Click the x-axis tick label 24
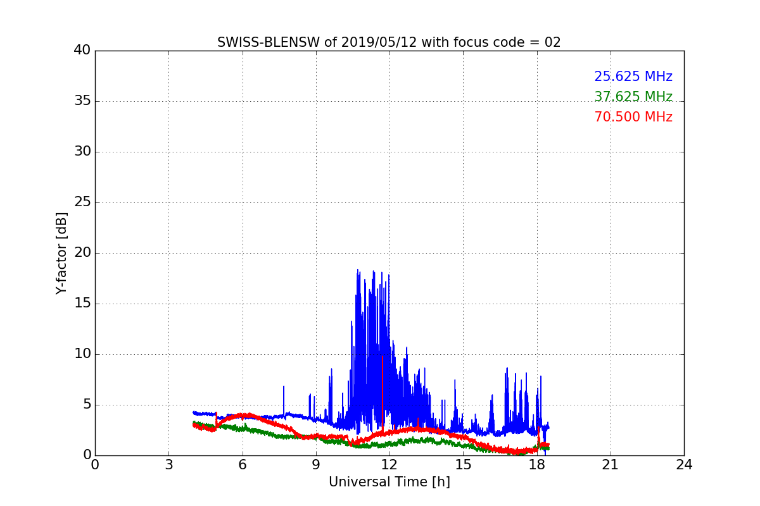The height and width of the screenshot is (506, 760). coord(684,465)
